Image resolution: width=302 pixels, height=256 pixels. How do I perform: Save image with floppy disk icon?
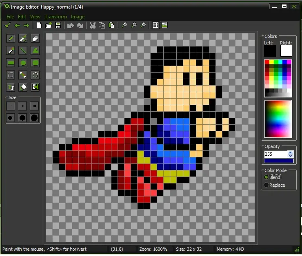tap(58, 25)
